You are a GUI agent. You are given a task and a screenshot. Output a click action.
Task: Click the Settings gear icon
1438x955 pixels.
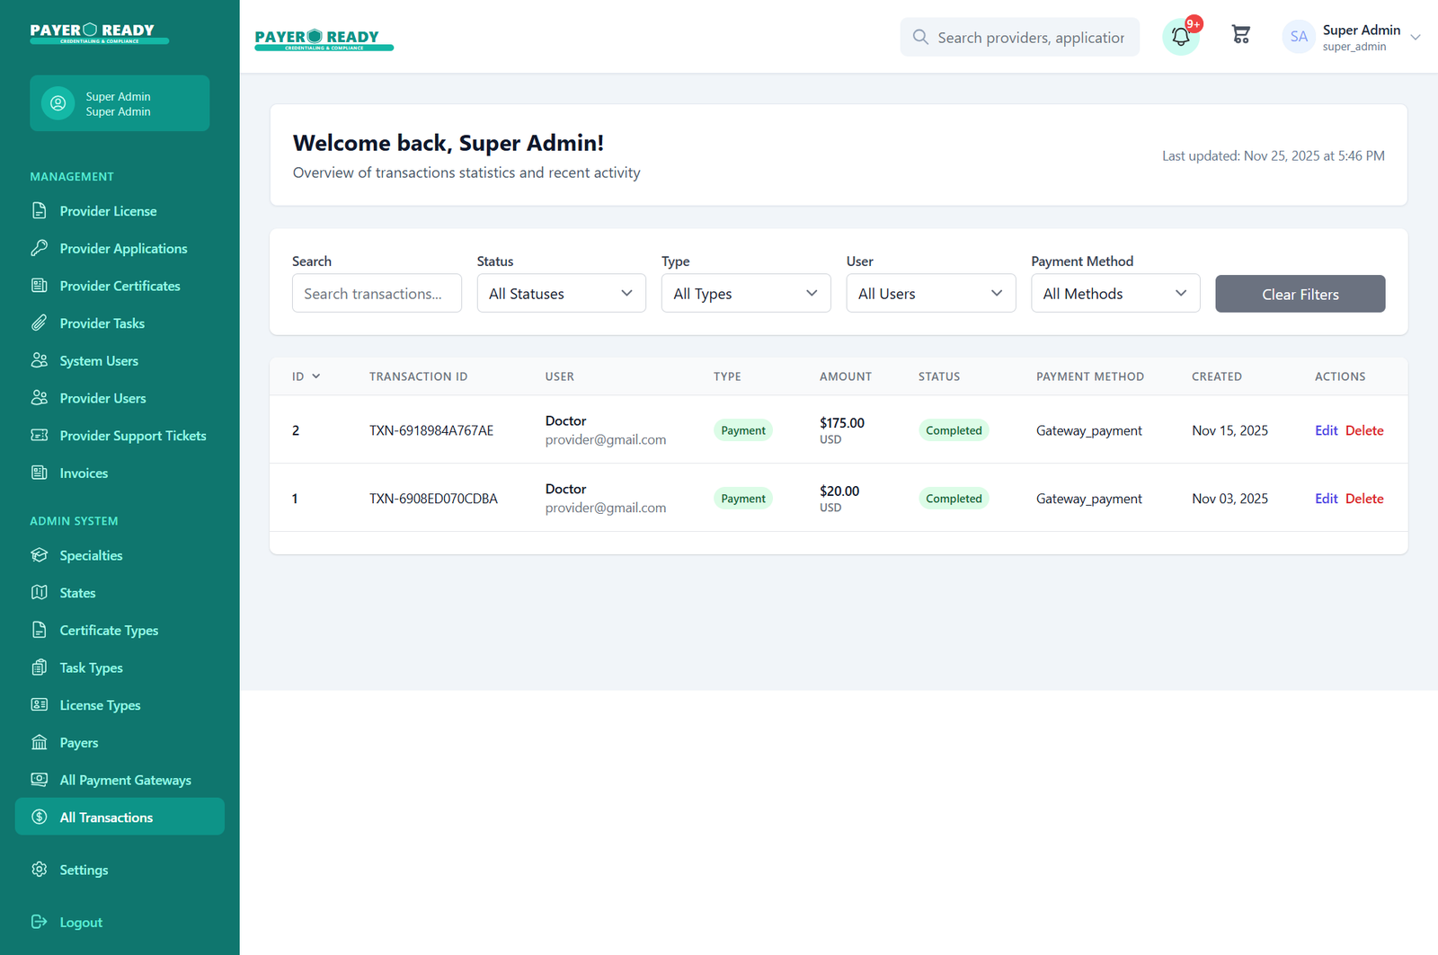40,870
